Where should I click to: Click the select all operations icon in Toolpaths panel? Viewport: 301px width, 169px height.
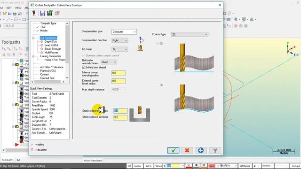(4, 49)
